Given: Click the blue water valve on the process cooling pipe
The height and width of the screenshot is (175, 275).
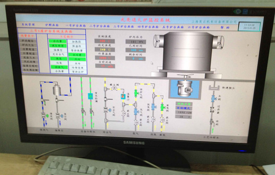Looking at the screenshot, I should (214, 99).
